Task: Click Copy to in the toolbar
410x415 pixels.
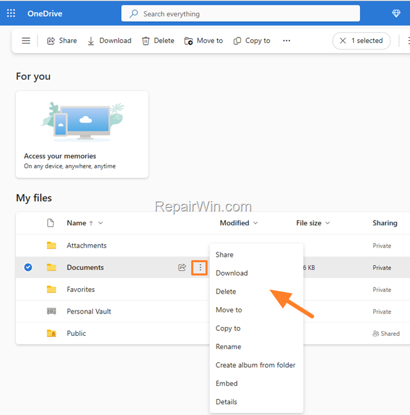Action: 252,40
